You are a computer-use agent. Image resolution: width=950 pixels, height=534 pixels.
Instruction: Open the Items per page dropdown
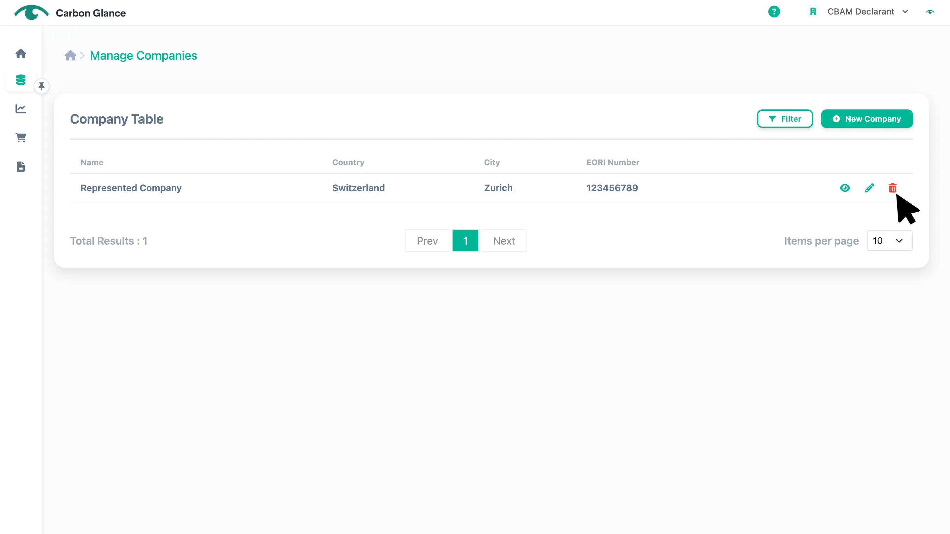[x=890, y=241]
